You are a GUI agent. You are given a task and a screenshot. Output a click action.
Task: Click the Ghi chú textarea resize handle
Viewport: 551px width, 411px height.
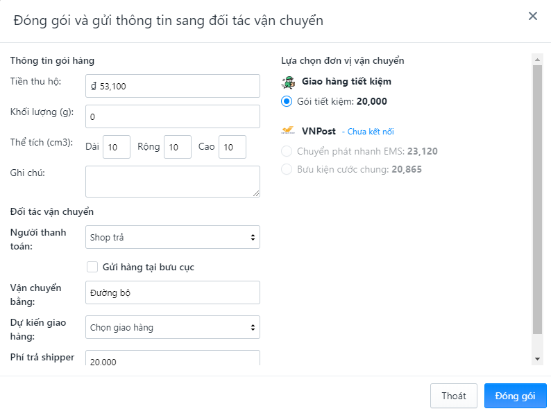coord(256,193)
